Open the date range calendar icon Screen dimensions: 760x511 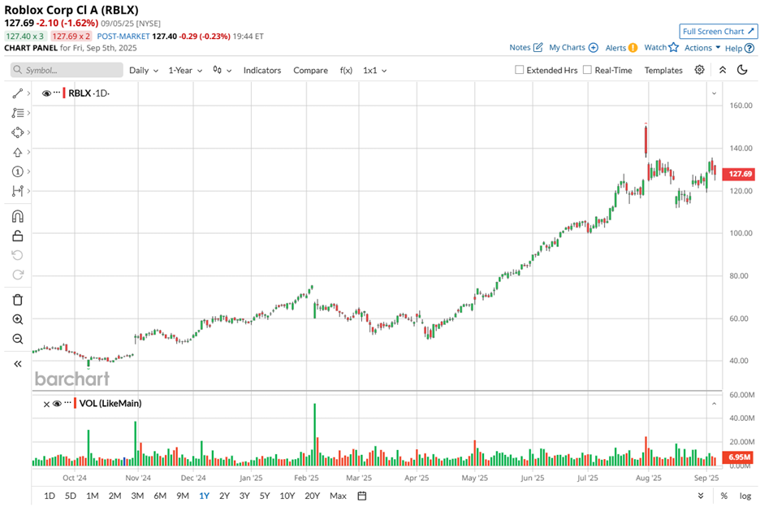tap(361, 496)
